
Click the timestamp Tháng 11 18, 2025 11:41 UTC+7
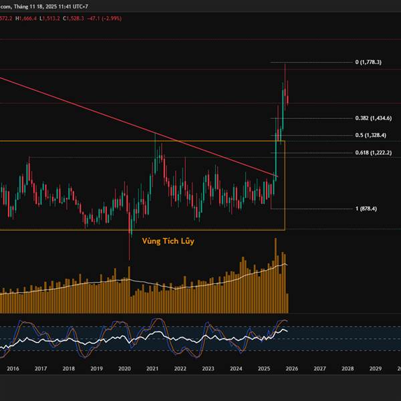(x=51, y=7)
